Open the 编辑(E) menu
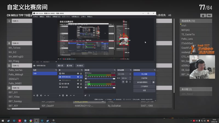This screenshot has width=219, height=123. 42,17
